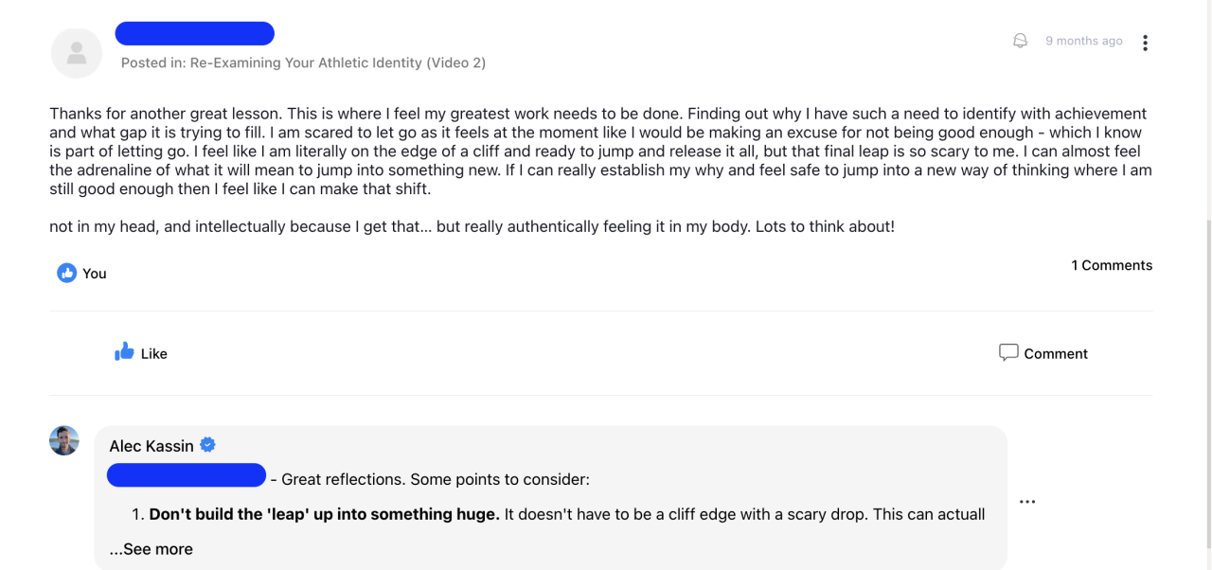Click the redacted post author name

194,34
